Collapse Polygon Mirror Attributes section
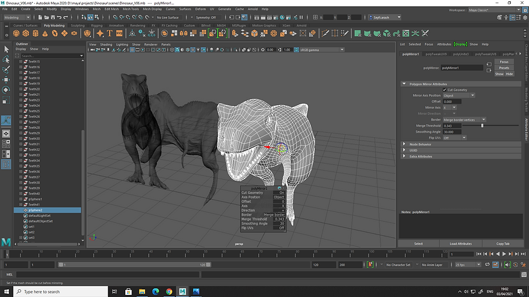This screenshot has height=297, width=529. tap(404, 84)
